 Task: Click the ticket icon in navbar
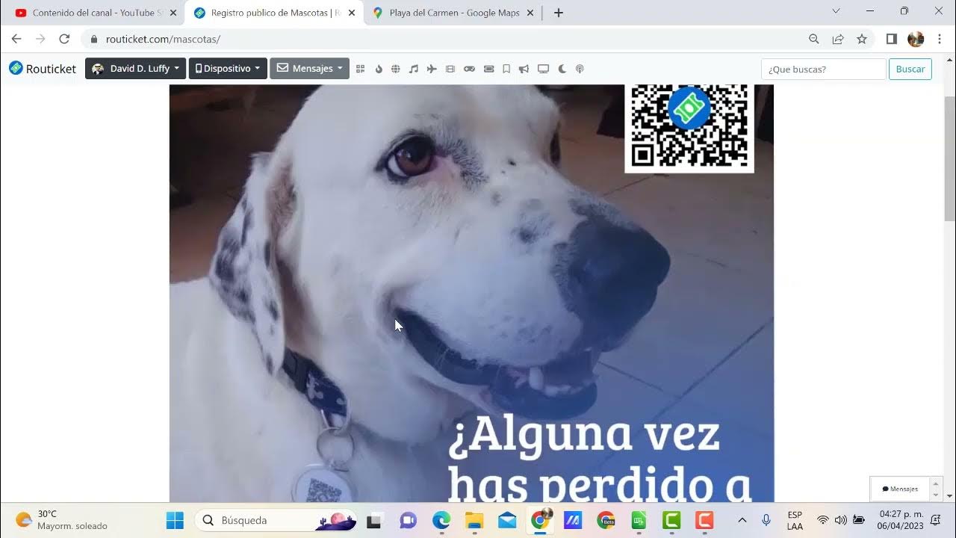point(488,69)
